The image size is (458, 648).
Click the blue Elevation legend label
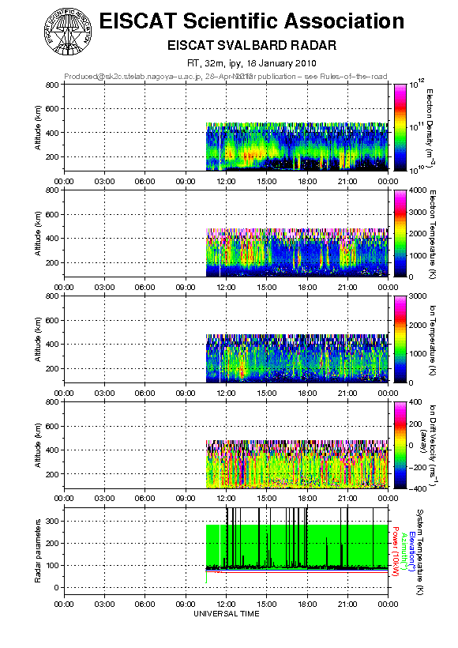(411, 552)
